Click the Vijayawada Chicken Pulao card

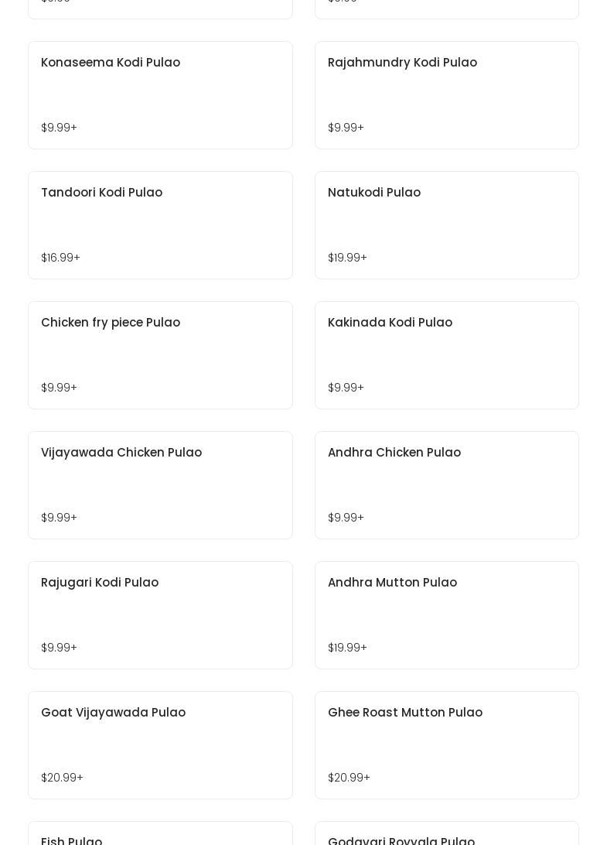(x=160, y=485)
